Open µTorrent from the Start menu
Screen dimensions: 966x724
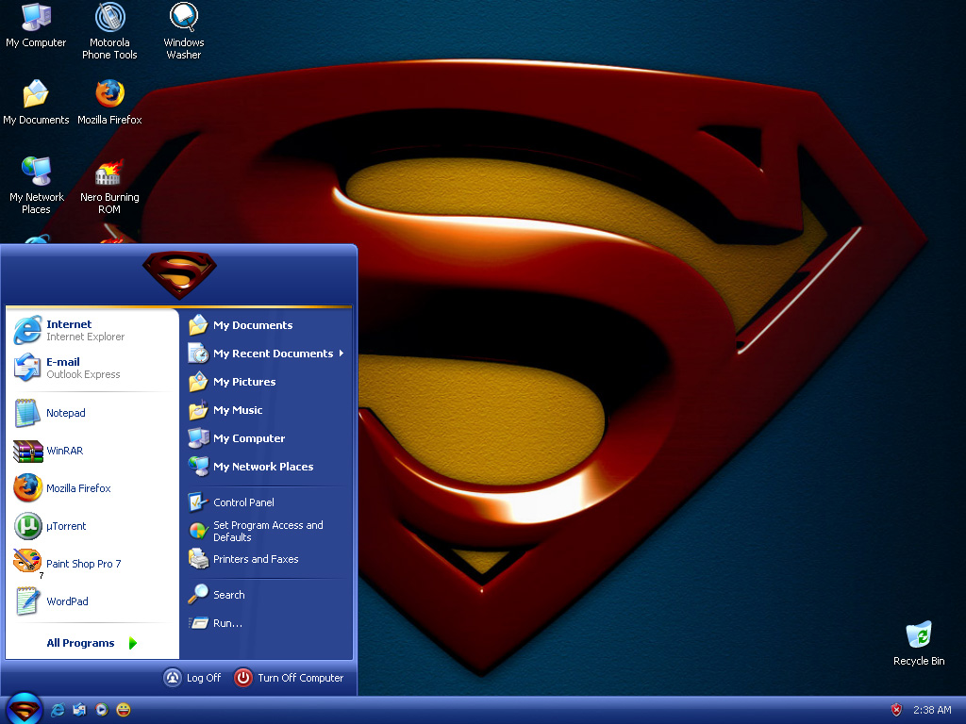coord(66,526)
